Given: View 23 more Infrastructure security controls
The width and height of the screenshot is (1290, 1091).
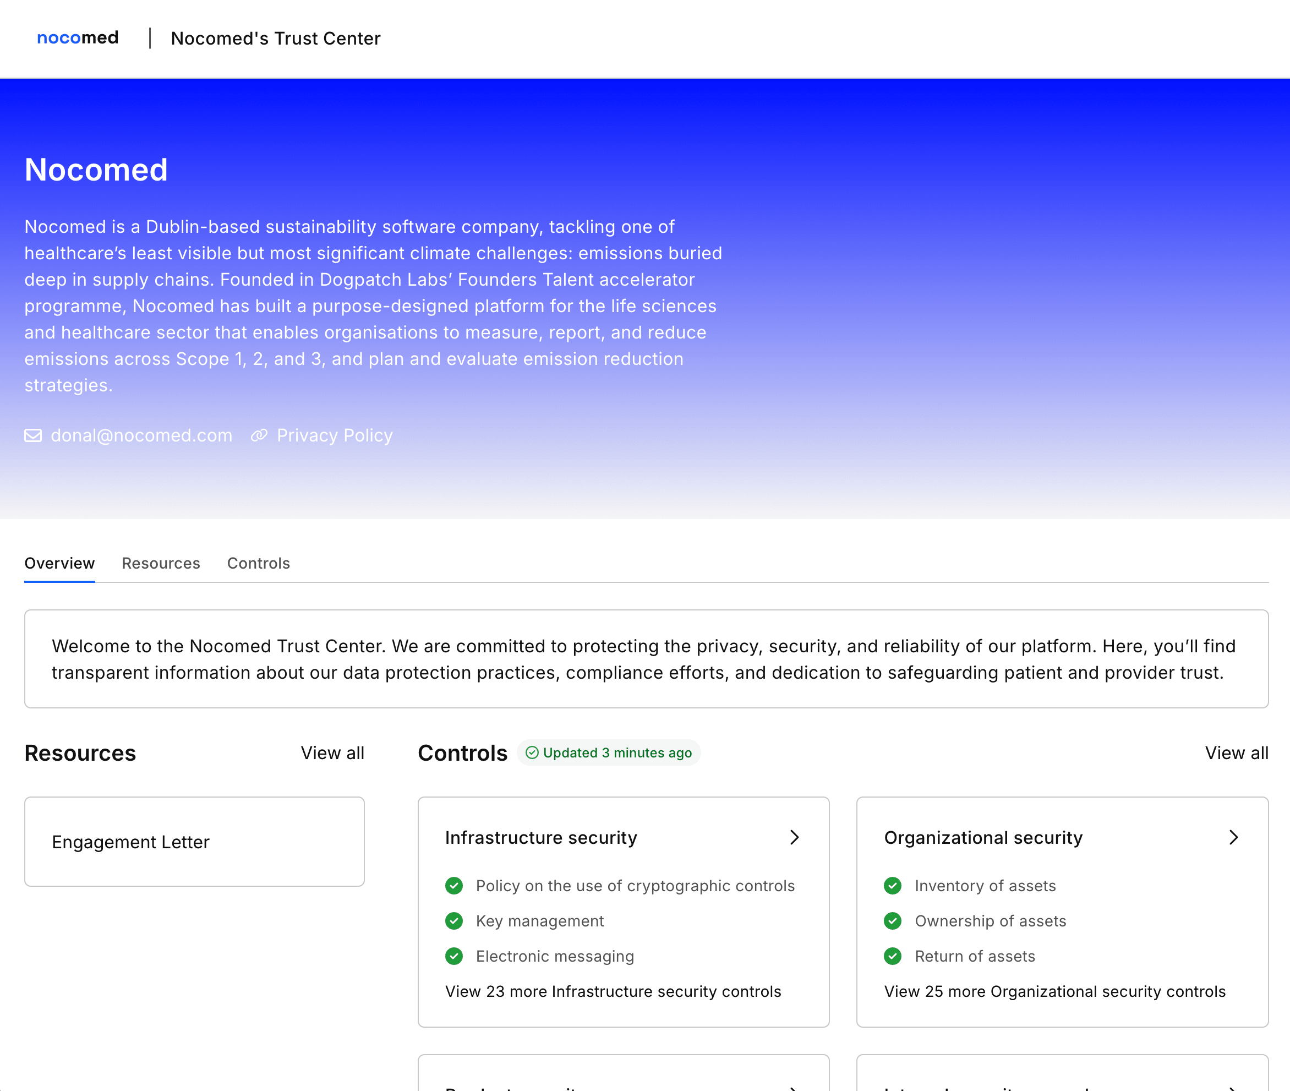Looking at the screenshot, I should pyautogui.click(x=614, y=991).
